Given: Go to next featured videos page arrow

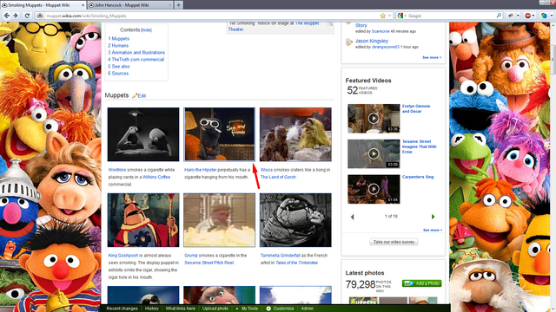Looking at the screenshot, I should [x=433, y=217].
